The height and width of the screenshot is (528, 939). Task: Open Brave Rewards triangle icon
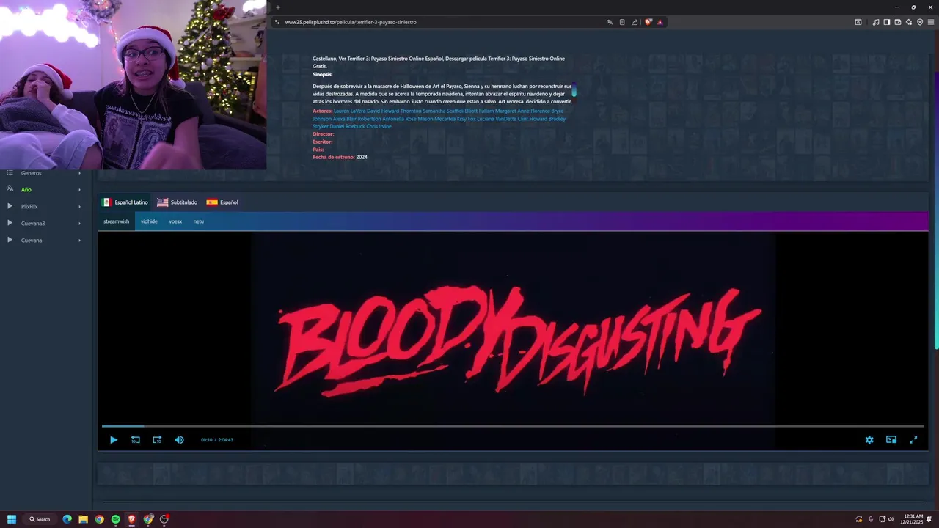click(x=660, y=22)
